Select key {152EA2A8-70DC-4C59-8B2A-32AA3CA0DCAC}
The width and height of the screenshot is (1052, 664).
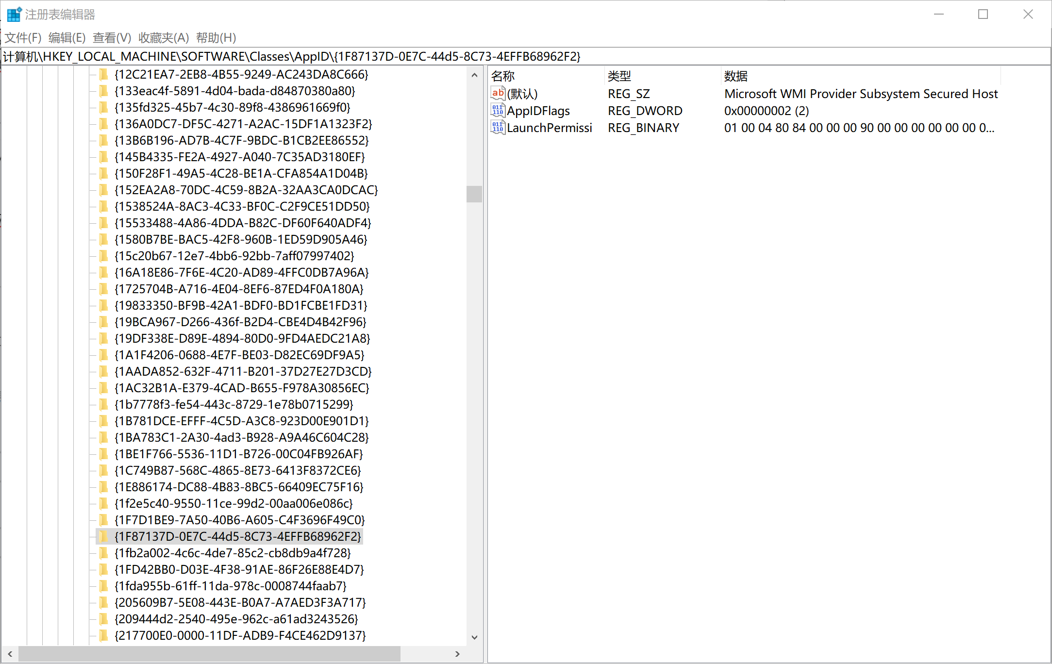[246, 190]
